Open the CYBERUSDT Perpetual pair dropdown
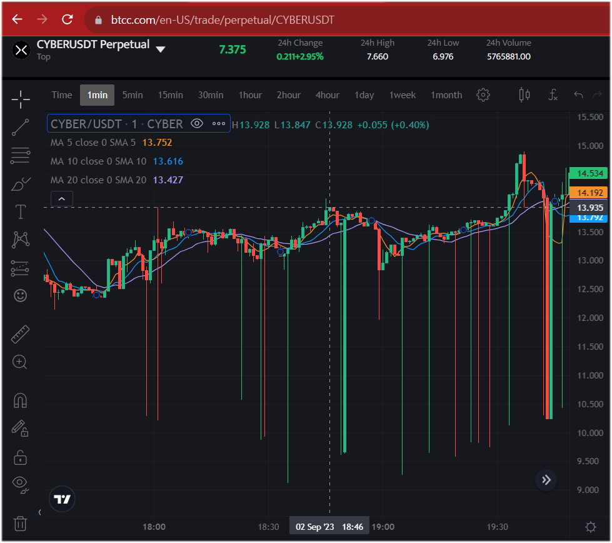The width and height of the screenshot is (612, 543). tap(161, 49)
